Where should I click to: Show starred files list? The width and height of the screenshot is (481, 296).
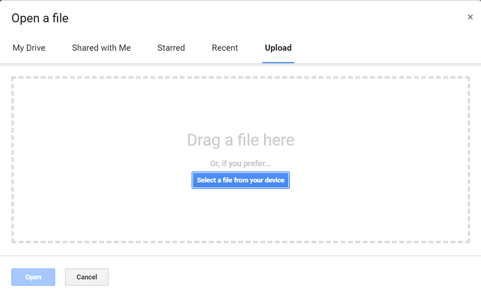[x=171, y=48]
